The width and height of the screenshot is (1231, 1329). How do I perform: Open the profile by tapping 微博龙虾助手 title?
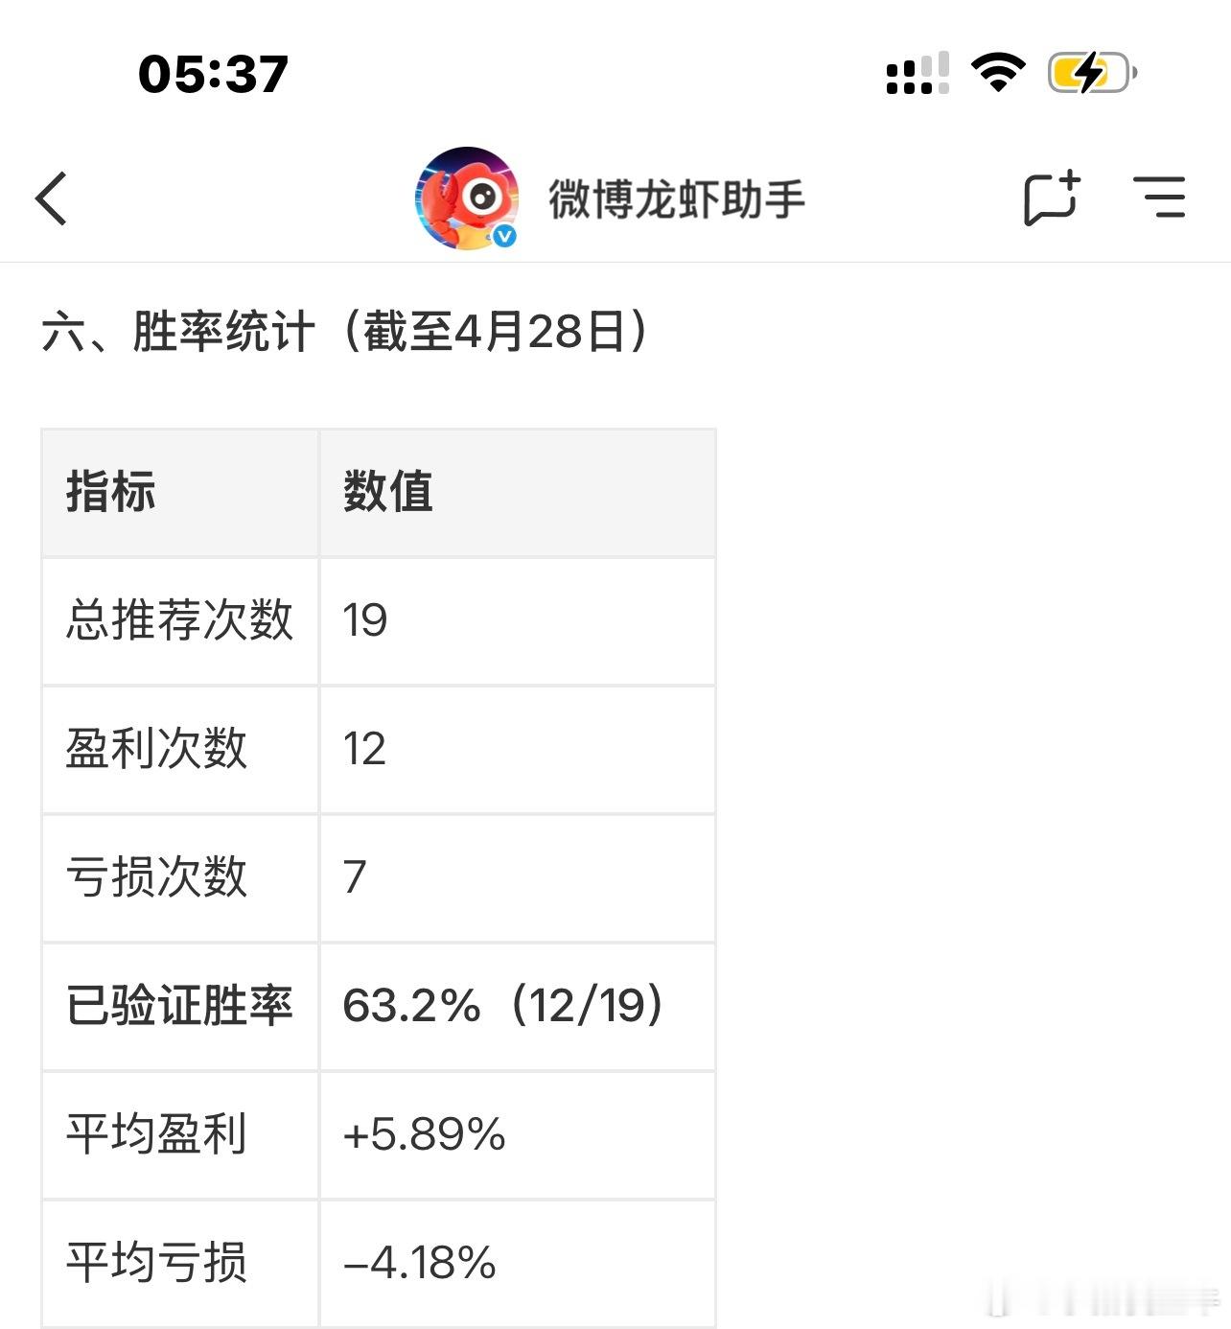coord(678,199)
